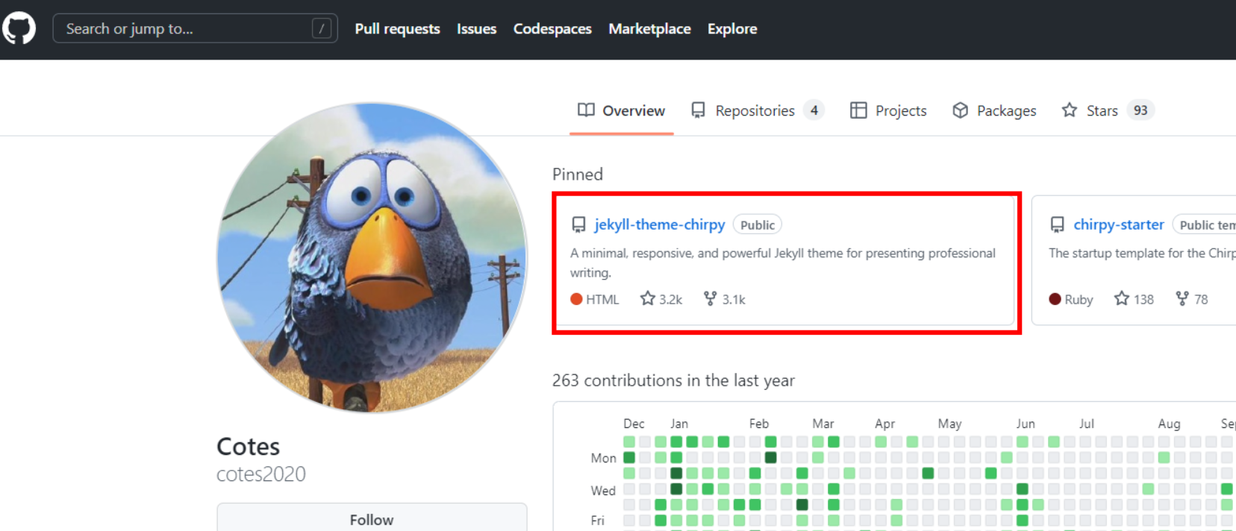Click the Mon row label in contribution graph
Screen dimensions: 1236x531
tap(603, 458)
